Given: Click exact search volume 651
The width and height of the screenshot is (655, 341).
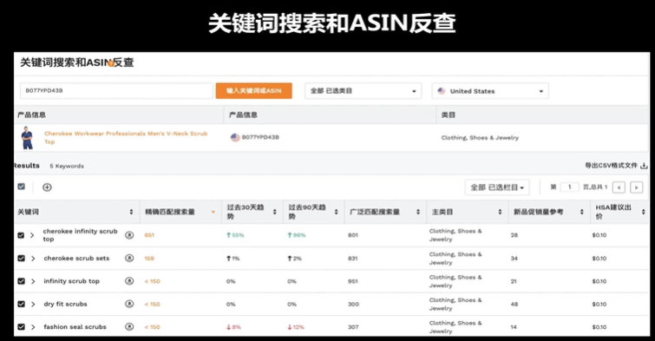Looking at the screenshot, I should pyautogui.click(x=149, y=235).
